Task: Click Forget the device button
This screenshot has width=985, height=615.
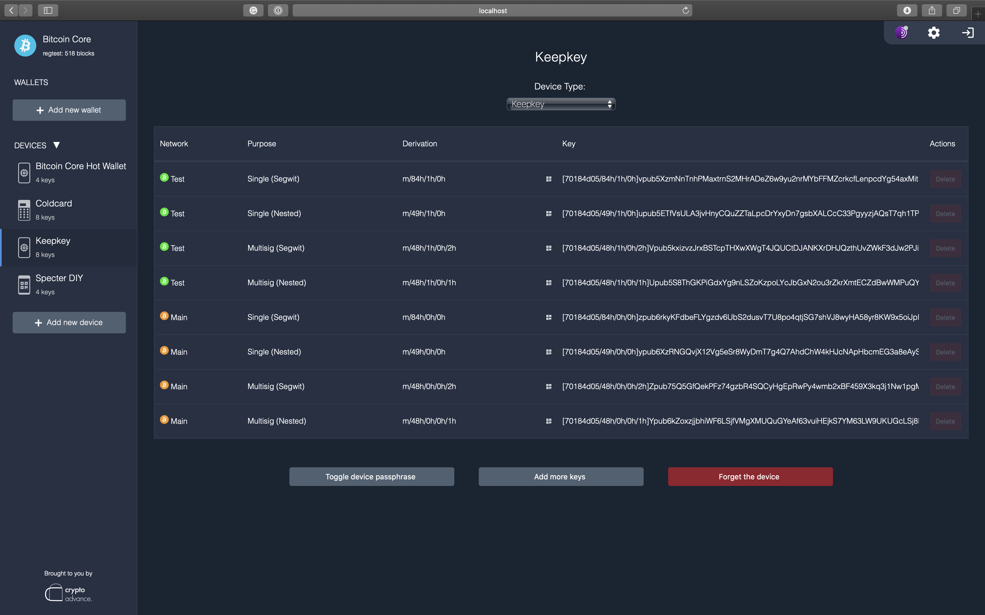Action: [x=750, y=477]
